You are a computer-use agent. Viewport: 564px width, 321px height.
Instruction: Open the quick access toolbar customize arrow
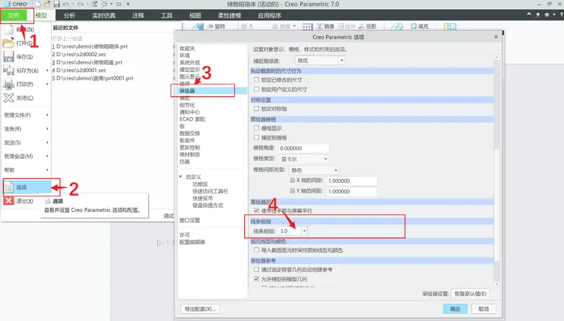click(x=128, y=4)
